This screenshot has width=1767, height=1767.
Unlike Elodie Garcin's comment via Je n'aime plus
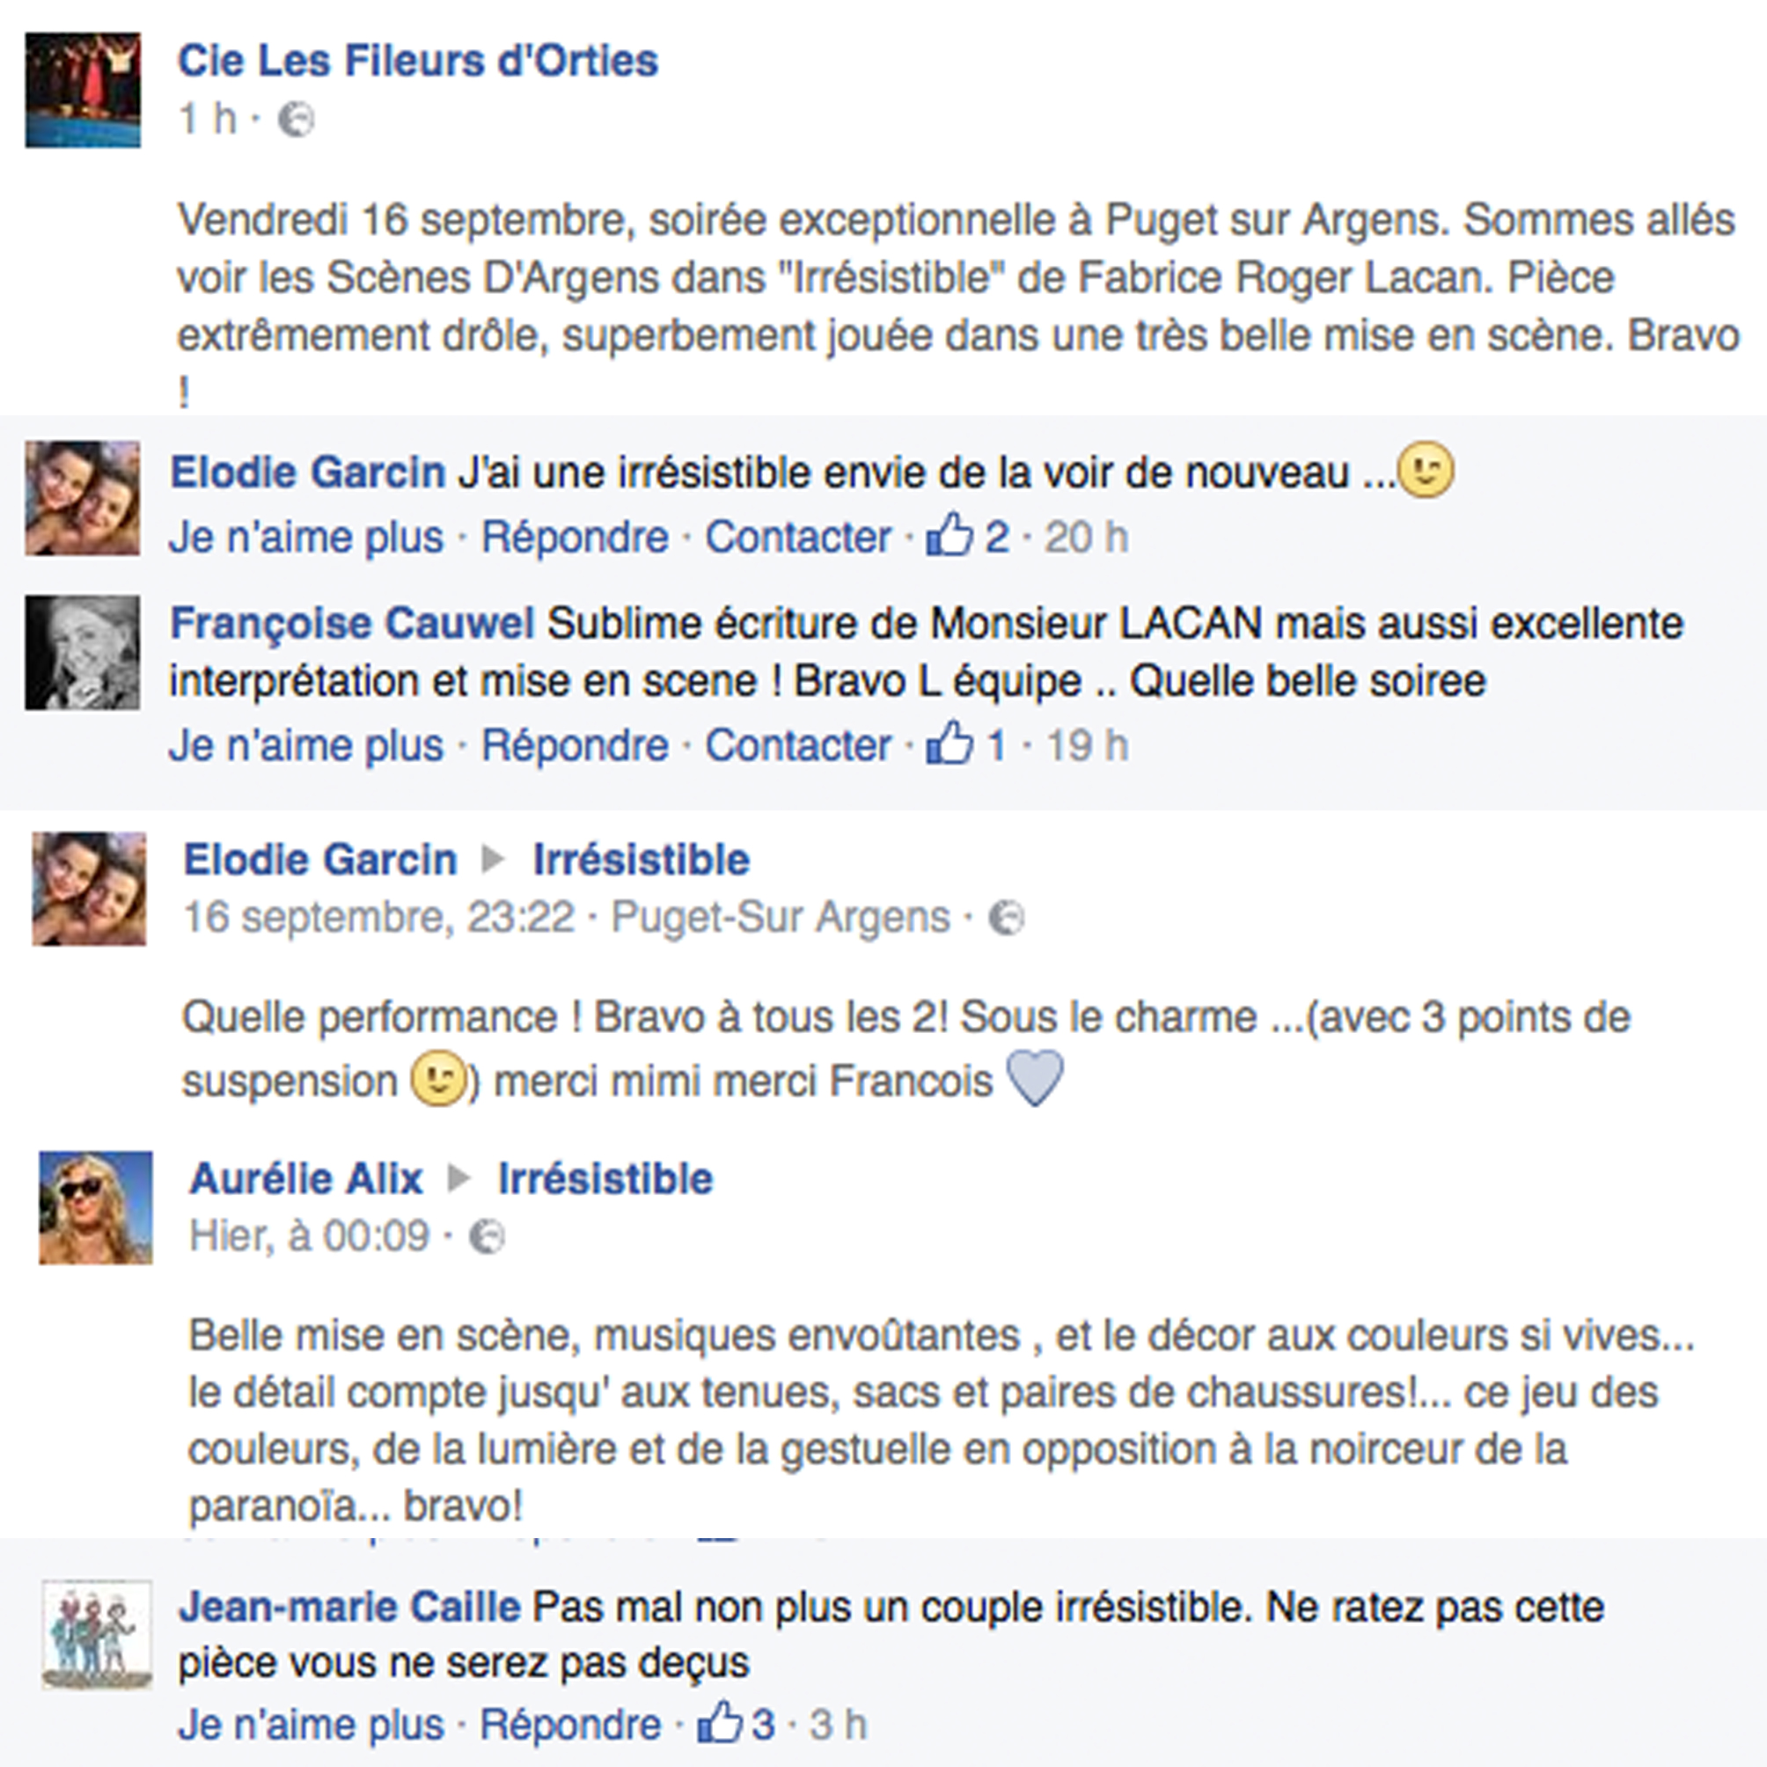pos(306,537)
